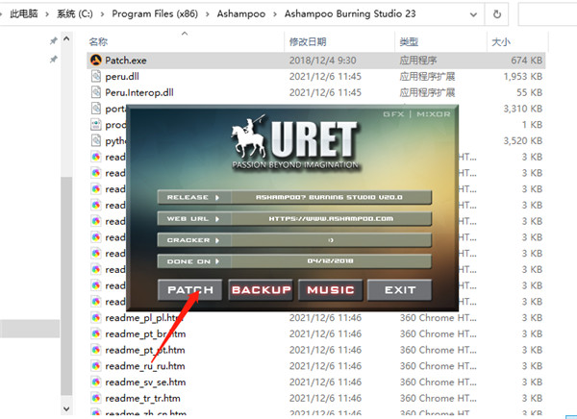Click the readme_tr_tr.htm file icon

click(x=96, y=399)
